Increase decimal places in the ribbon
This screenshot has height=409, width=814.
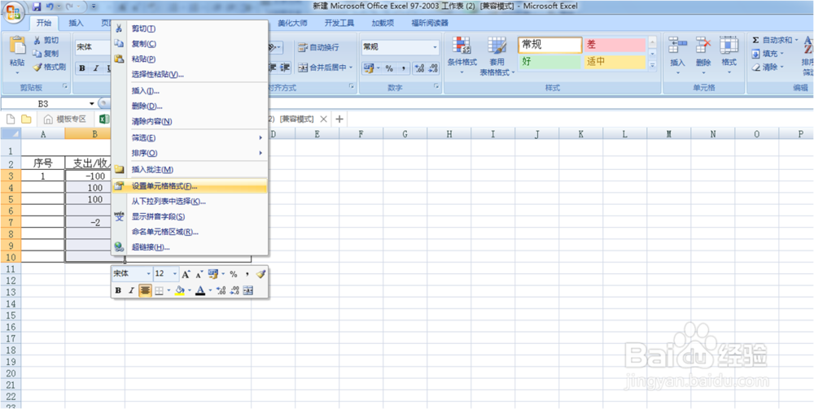[x=421, y=68]
